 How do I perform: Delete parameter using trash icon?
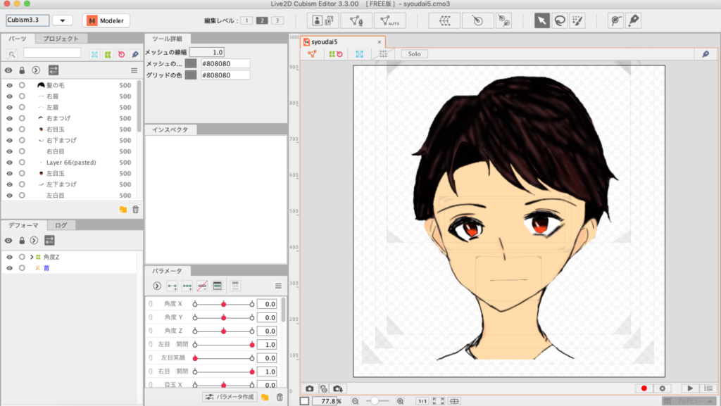point(280,398)
